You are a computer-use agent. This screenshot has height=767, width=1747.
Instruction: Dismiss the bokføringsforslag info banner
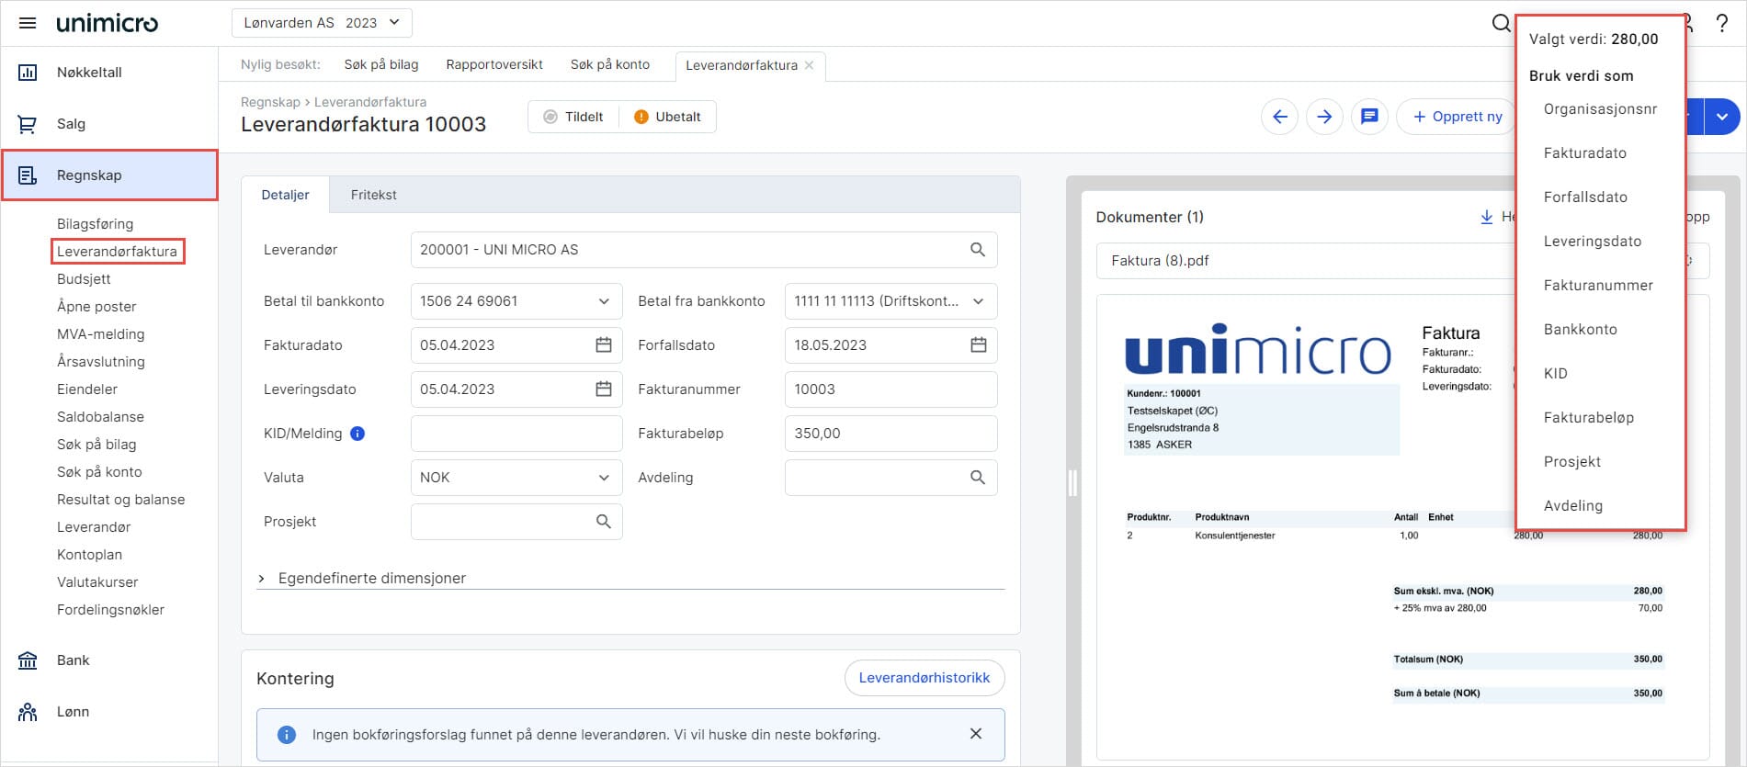click(x=975, y=734)
